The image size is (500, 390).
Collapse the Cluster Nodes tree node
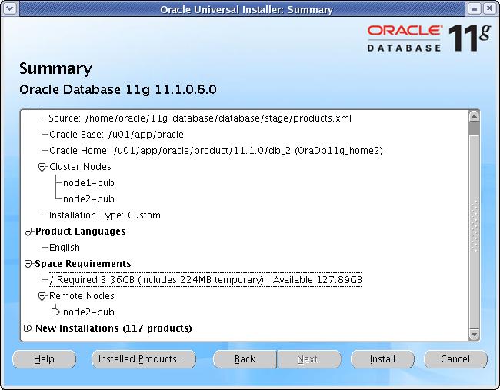(42, 166)
